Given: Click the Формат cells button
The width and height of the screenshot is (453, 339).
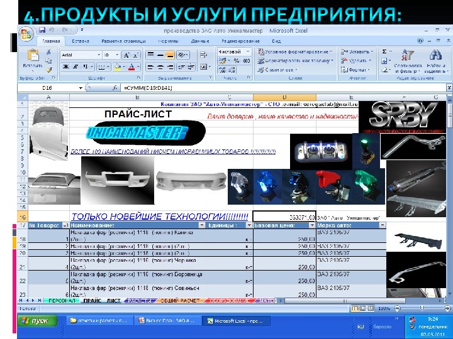Looking at the screenshot, I should click(355, 70).
